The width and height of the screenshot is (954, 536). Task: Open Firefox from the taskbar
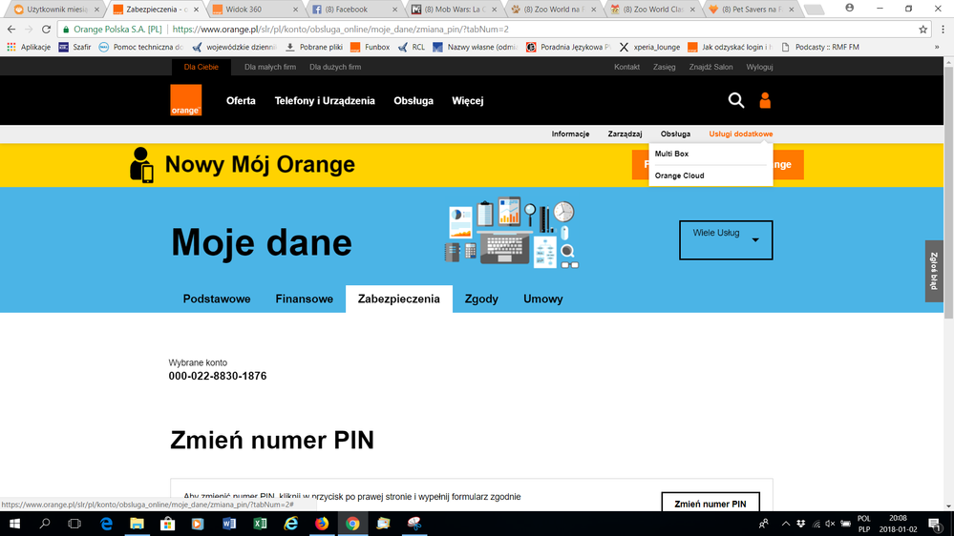[322, 524]
